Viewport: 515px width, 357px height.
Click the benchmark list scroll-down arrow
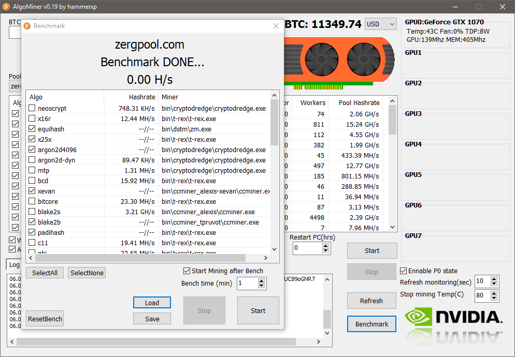(x=275, y=249)
